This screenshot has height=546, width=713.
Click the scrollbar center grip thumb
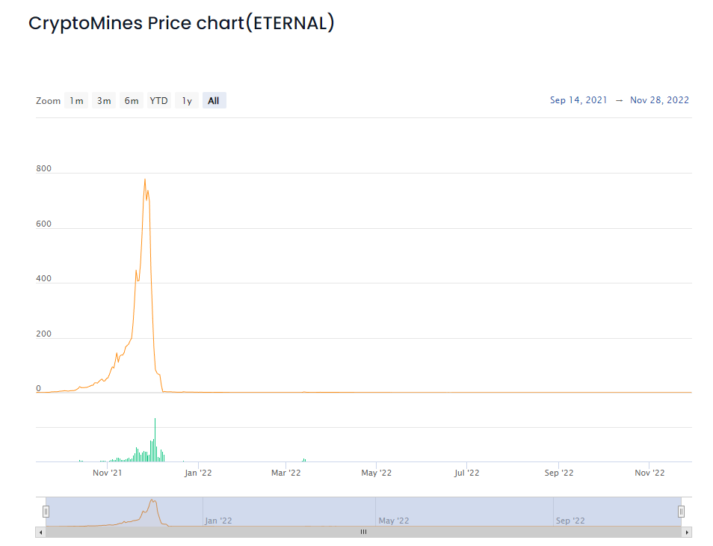point(363,532)
